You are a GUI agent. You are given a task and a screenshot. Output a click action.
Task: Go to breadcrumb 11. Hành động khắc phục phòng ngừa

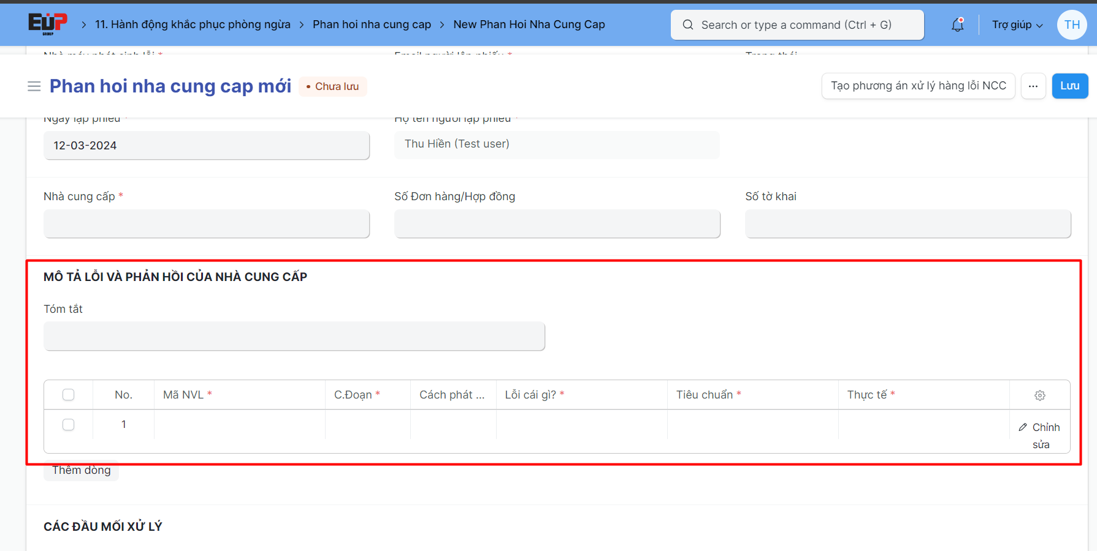click(193, 24)
